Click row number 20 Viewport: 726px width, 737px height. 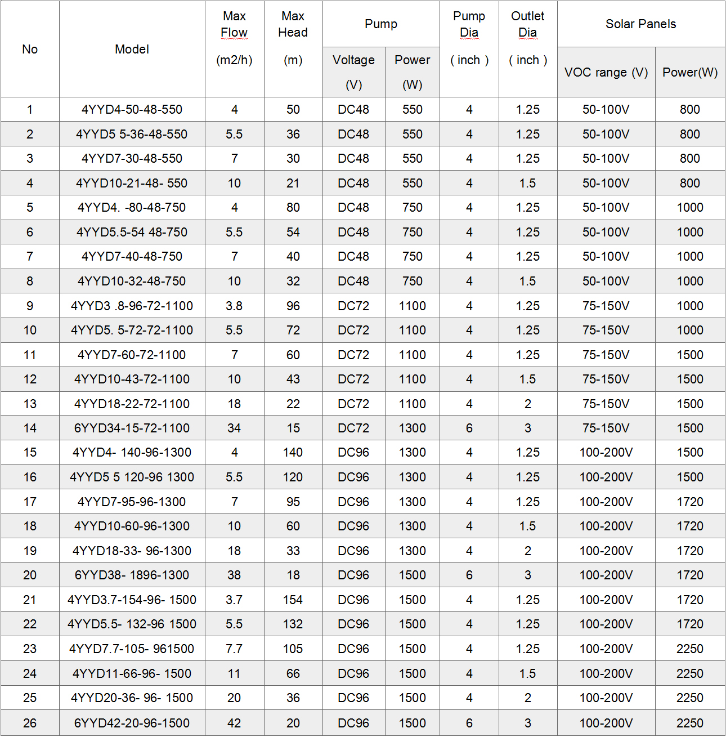tap(30, 575)
